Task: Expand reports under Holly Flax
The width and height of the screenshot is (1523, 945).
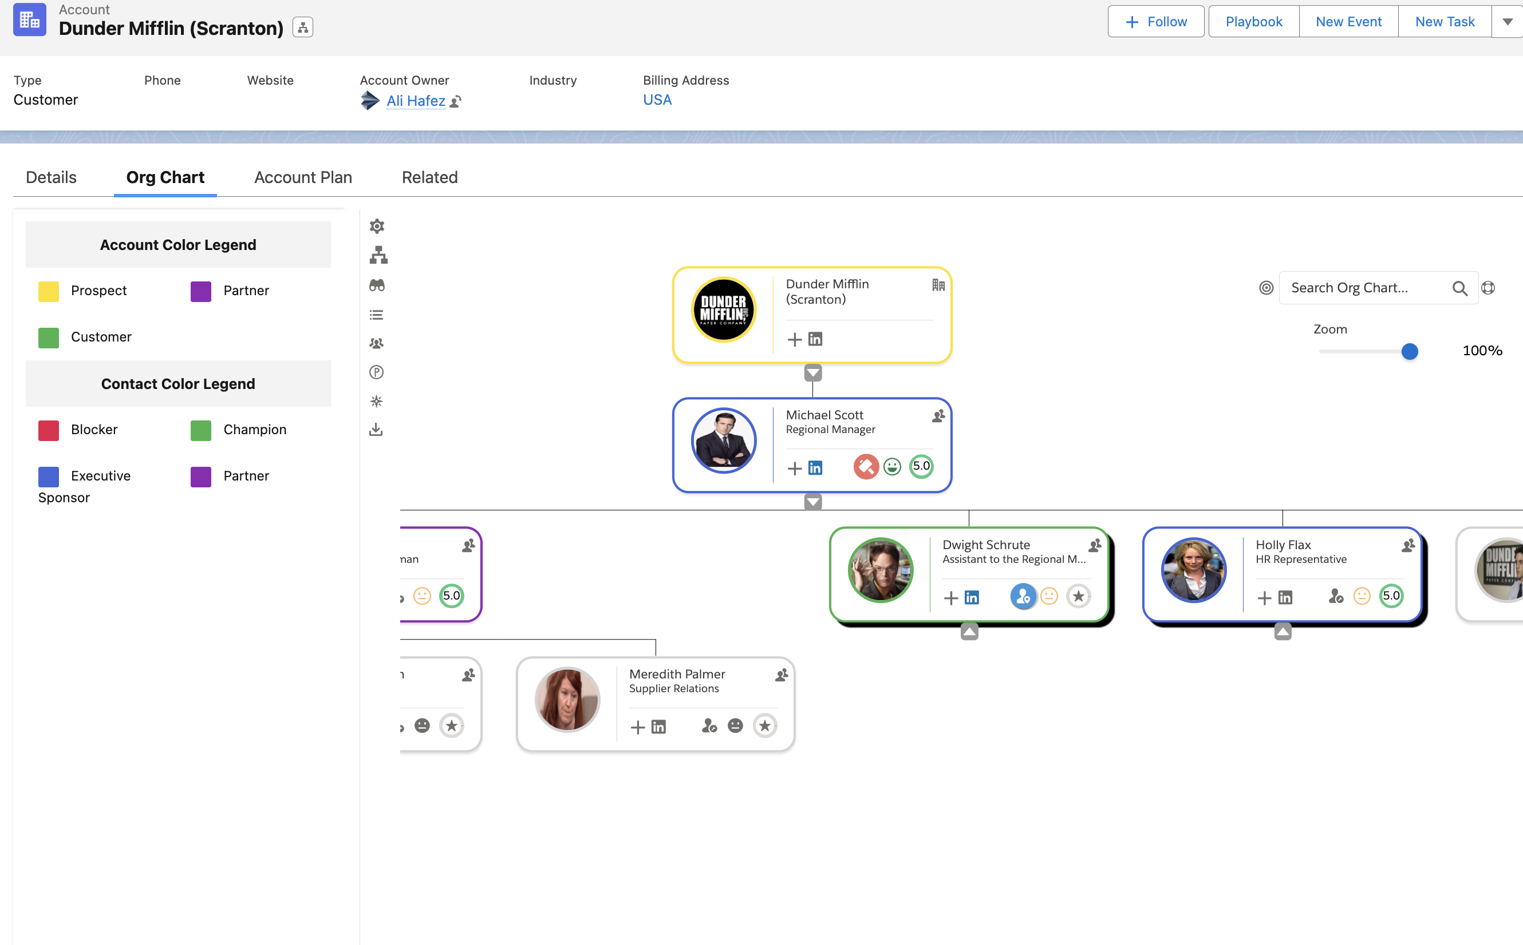Action: point(1283,632)
